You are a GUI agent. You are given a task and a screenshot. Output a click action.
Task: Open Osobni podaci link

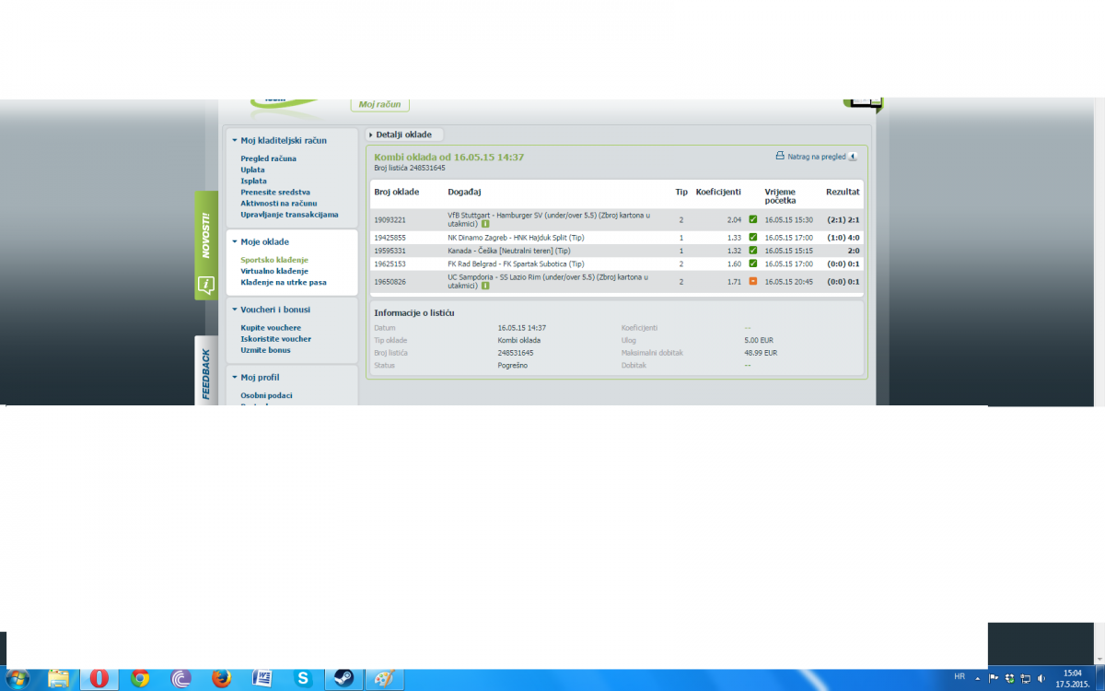coord(266,395)
